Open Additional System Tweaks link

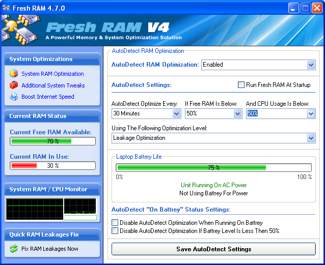(x=53, y=85)
